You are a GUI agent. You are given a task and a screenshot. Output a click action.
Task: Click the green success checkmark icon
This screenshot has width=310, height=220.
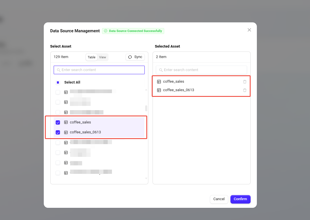pos(106,31)
